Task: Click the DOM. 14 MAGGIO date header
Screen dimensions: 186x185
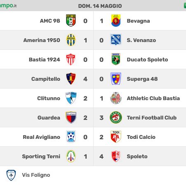Action: [x=100, y=6]
